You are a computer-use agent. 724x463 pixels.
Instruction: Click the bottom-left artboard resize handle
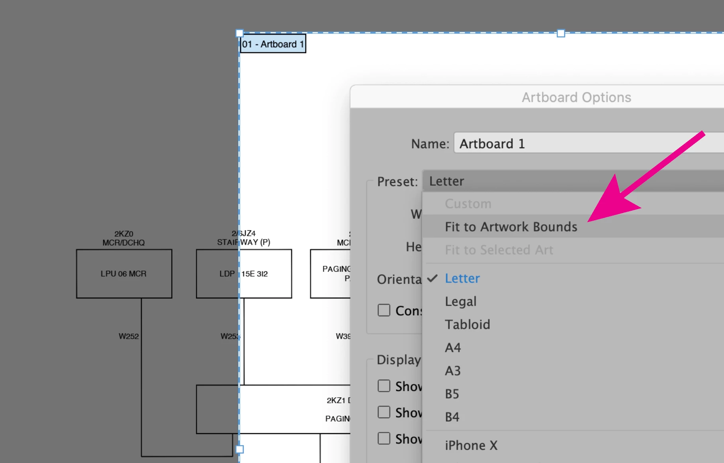coord(239,449)
